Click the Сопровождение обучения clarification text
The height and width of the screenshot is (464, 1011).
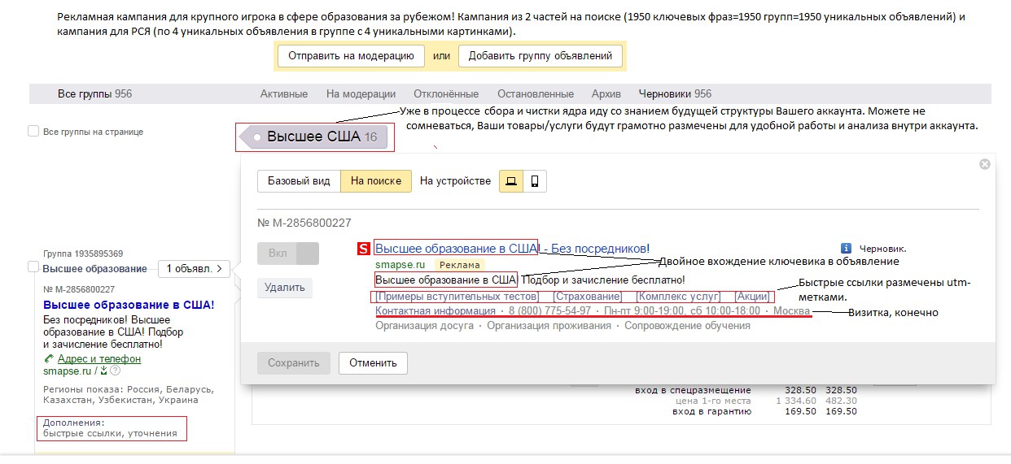[x=687, y=326]
